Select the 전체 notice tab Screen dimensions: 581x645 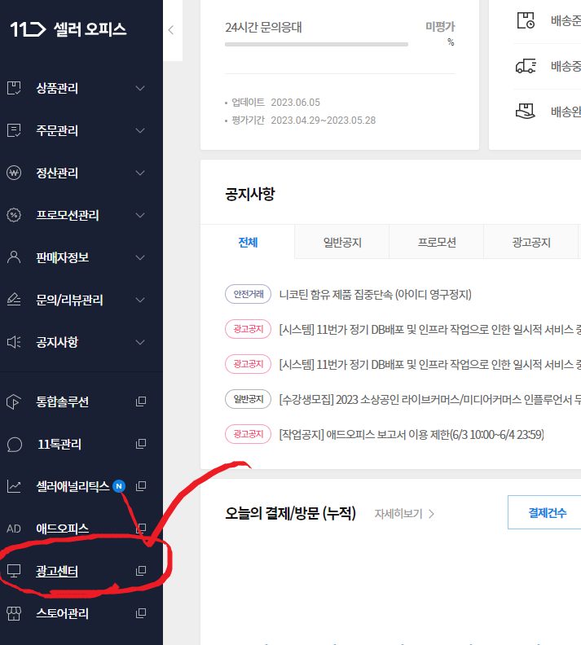pyautogui.click(x=248, y=242)
